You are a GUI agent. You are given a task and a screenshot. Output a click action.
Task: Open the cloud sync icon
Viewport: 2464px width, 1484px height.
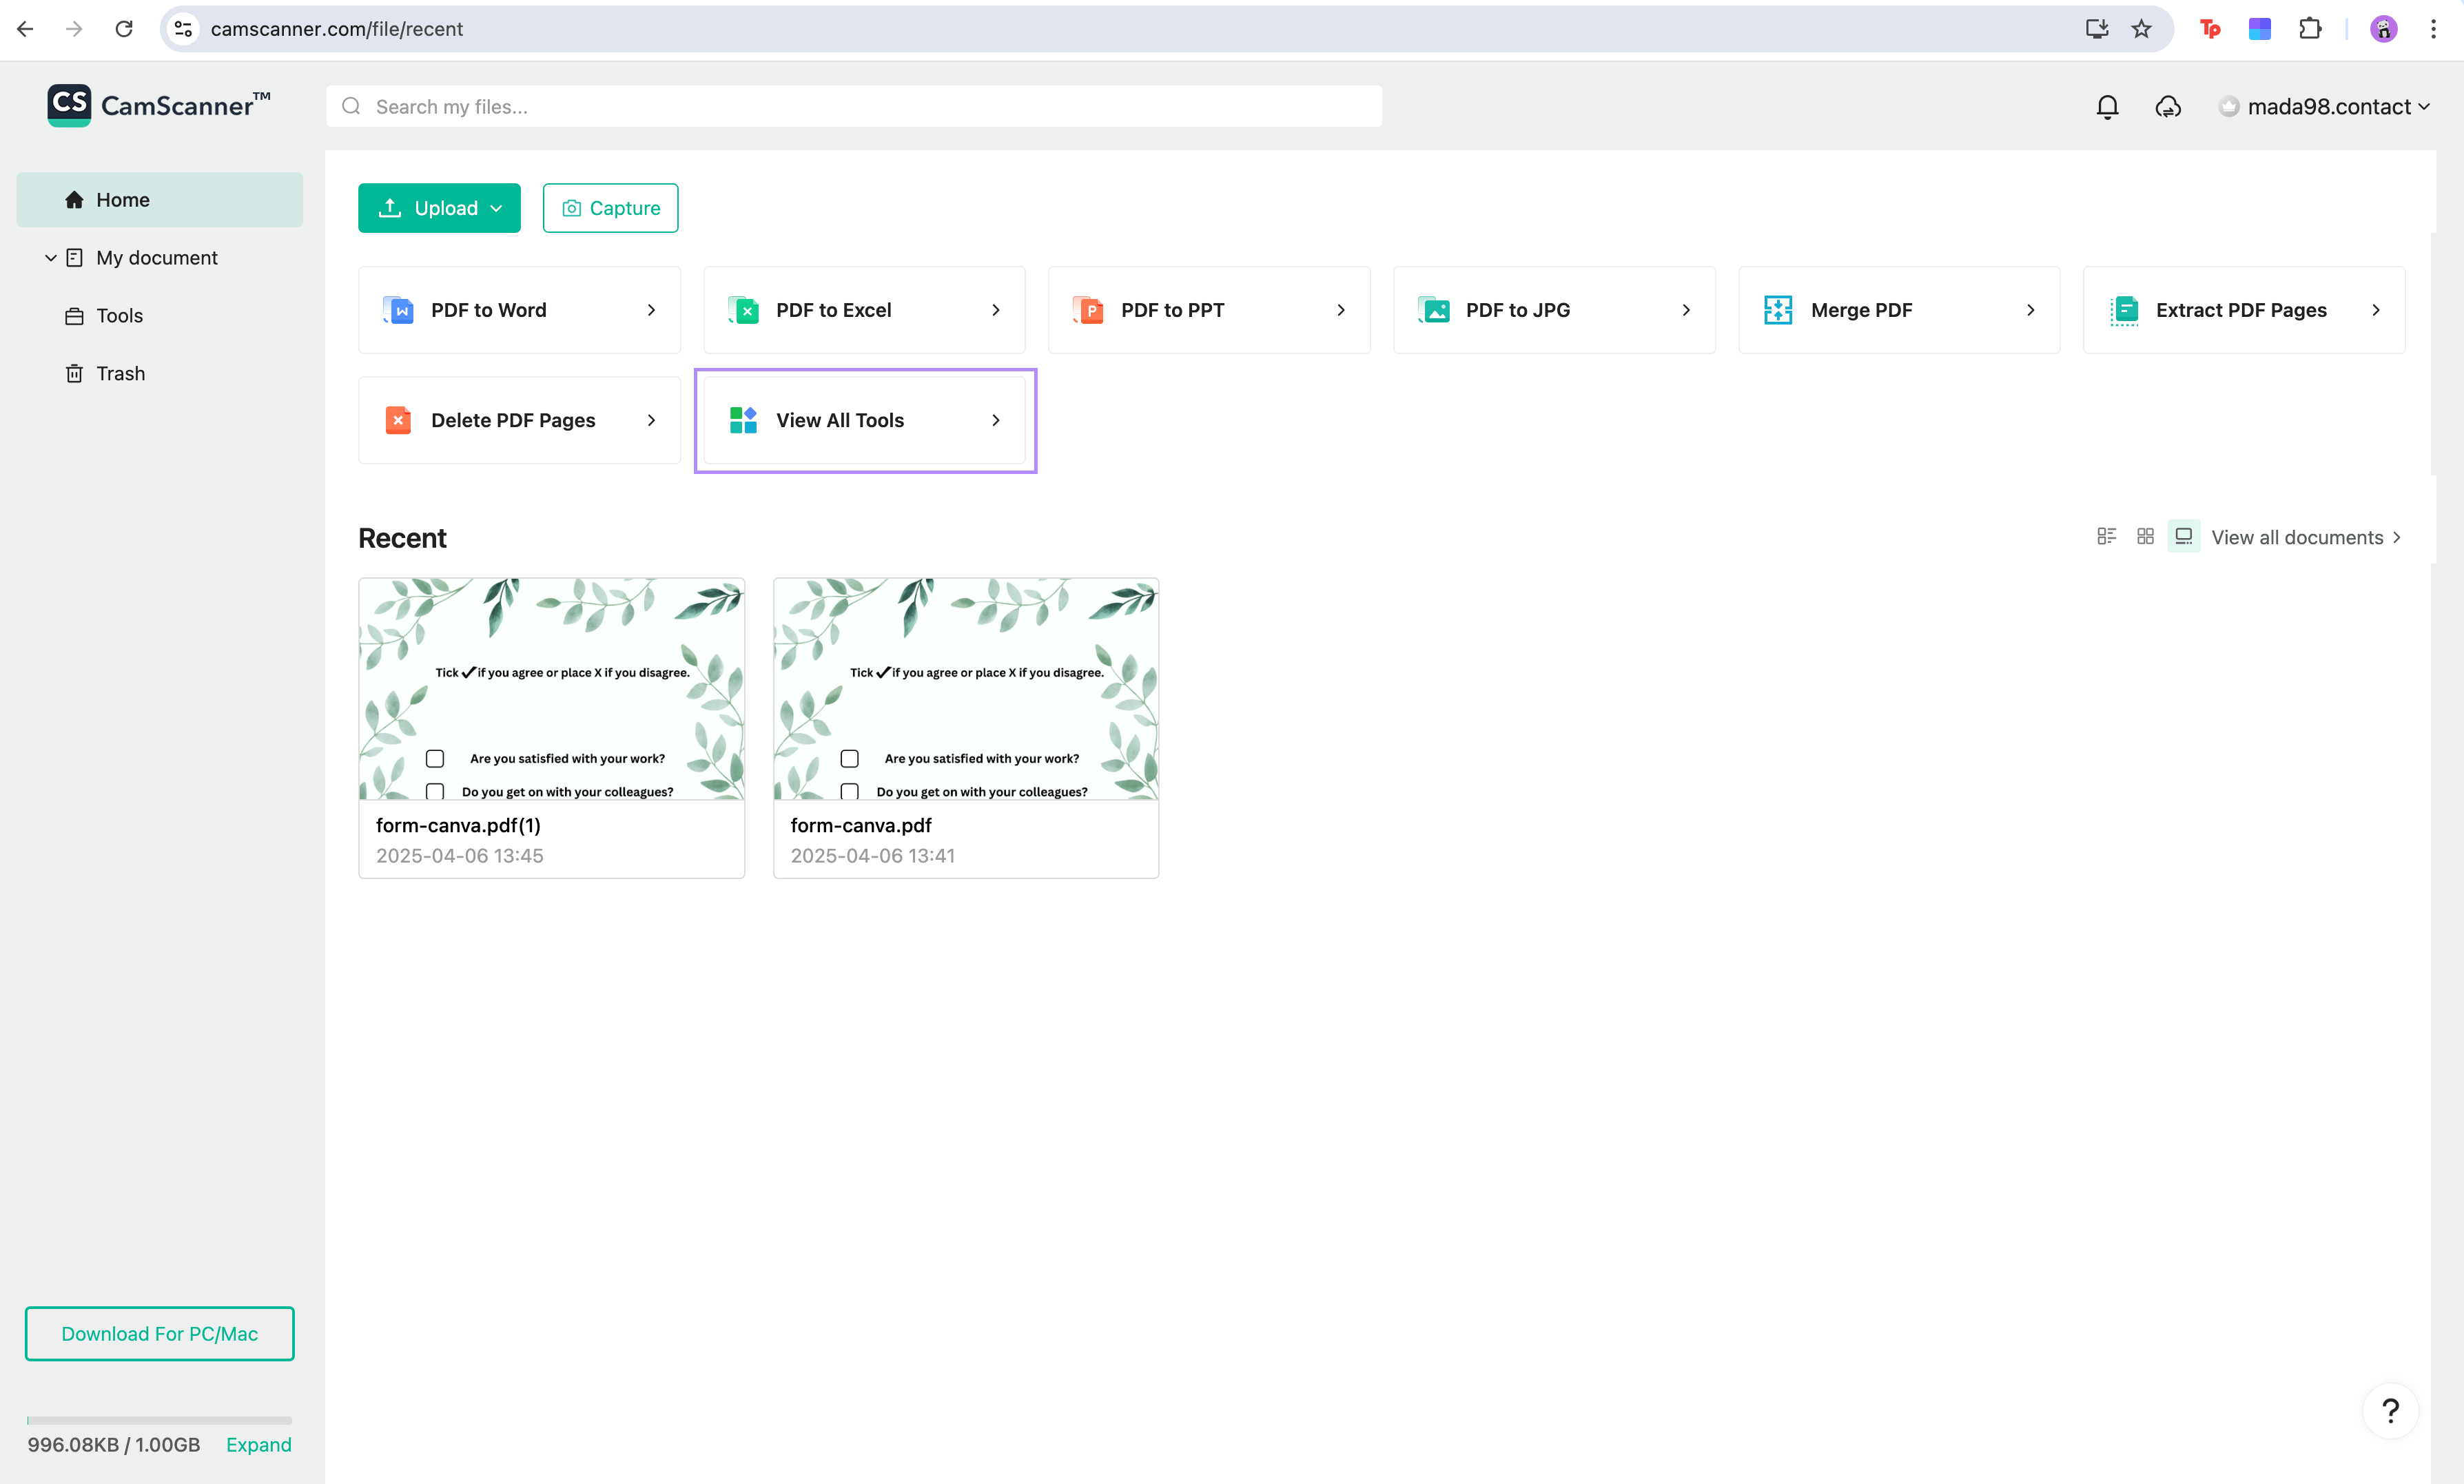[x=2167, y=107]
